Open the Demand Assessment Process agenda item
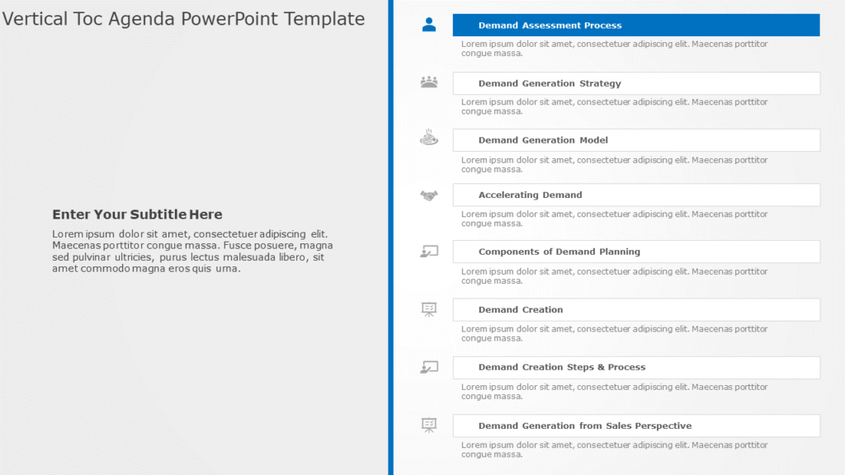This screenshot has width=845, height=475. [x=635, y=25]
